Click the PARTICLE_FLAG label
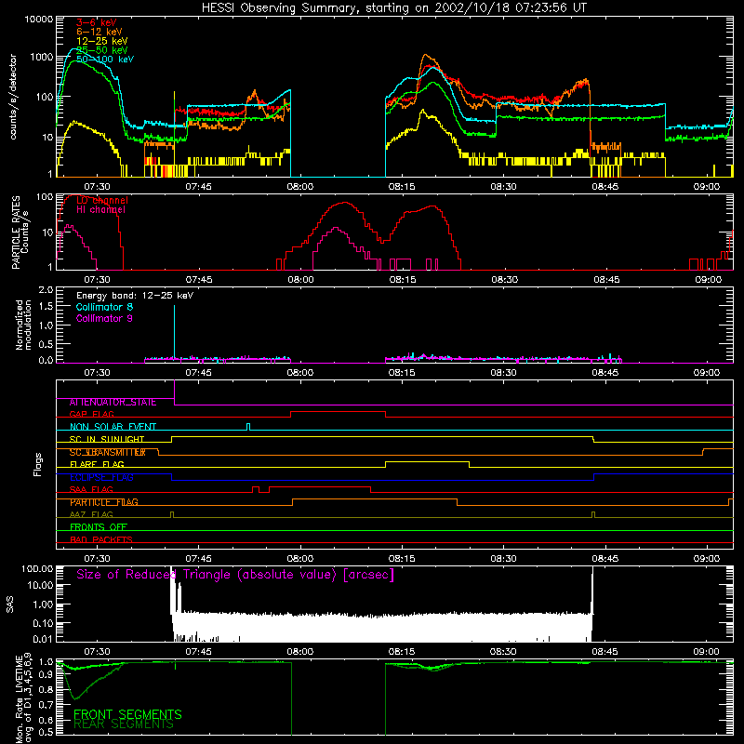Screen dimensions: 744x744 [x=104, y=502]
